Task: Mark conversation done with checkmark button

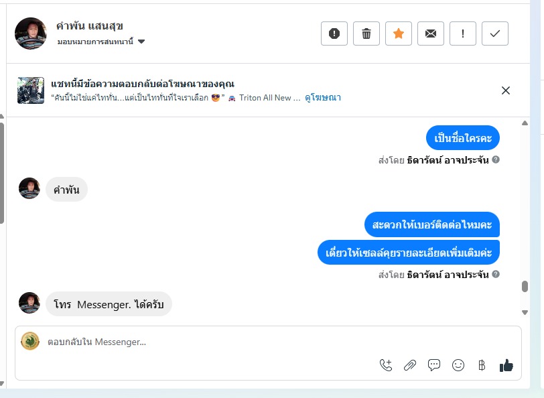Action: pyautogui.click(x=495, y=34)
